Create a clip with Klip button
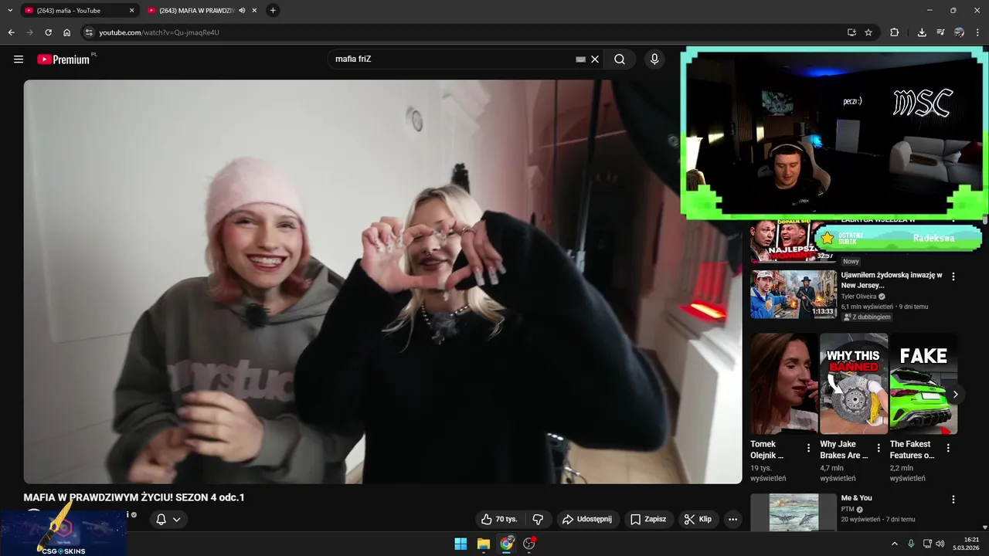Screen dimensions: 989x556 pyautogui.click(x=698, y=519)
